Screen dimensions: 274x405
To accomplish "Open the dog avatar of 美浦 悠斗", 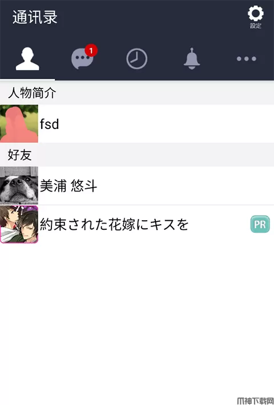I will (x=19, y=185).
